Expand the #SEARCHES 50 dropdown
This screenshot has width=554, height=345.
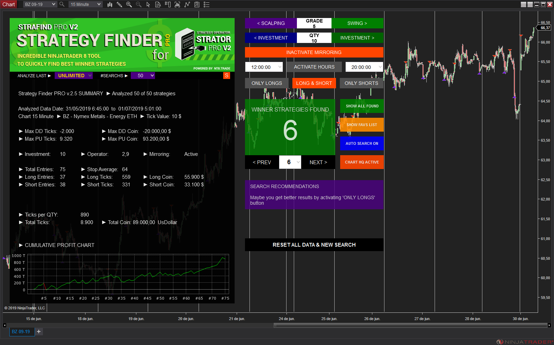coord(143,76)
